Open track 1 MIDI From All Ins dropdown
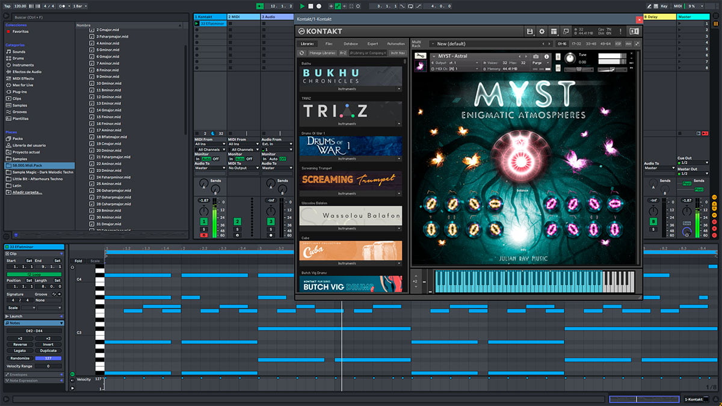This screenshot has width=722, height=406. click(210, 144)
